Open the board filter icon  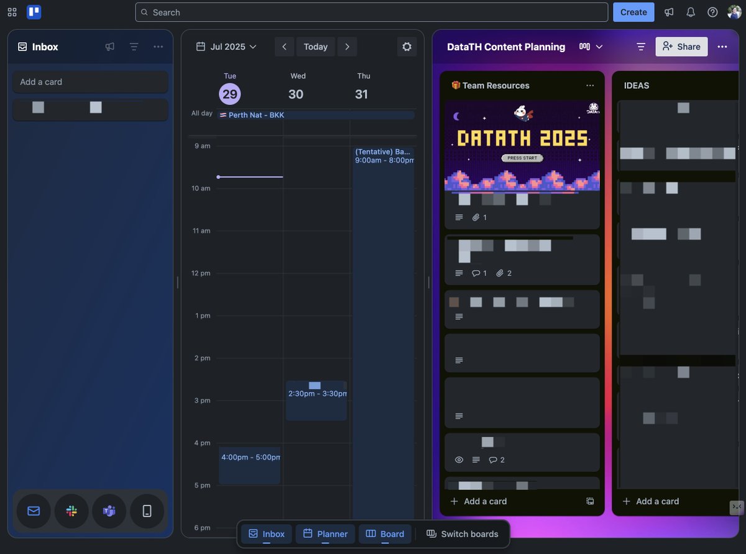pyautogui.click(x=641, y=47)
